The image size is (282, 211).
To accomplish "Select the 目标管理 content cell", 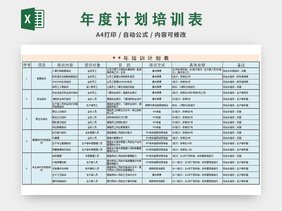I will [x=65, y=156].
